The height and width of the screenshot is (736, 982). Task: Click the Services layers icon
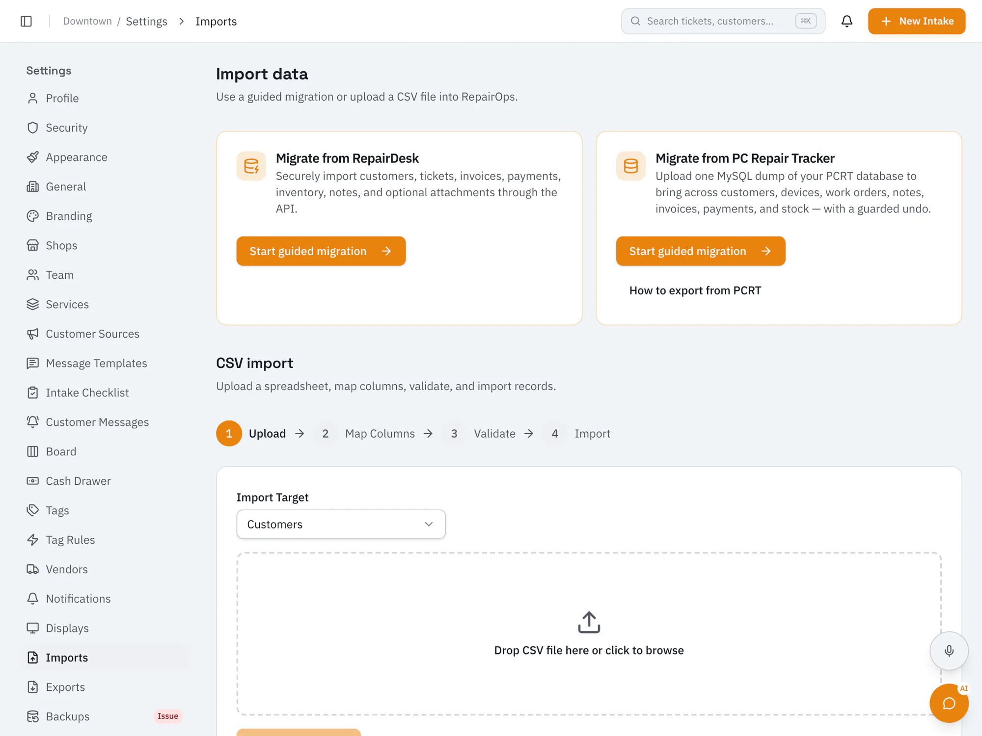(x=33, y=304)
